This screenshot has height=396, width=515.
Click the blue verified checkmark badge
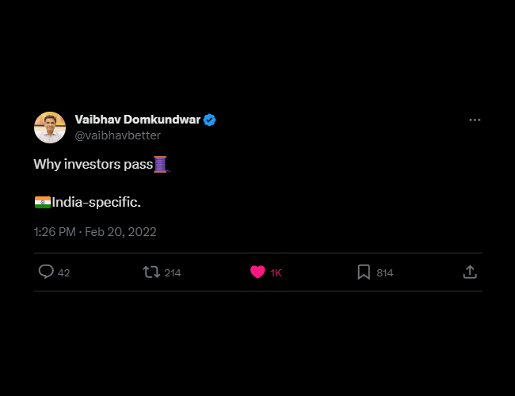(210, 120)
